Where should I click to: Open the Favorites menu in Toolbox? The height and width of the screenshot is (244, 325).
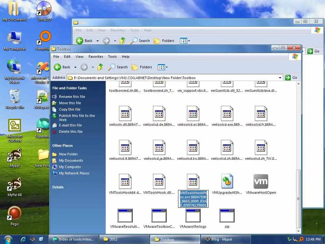96,57
